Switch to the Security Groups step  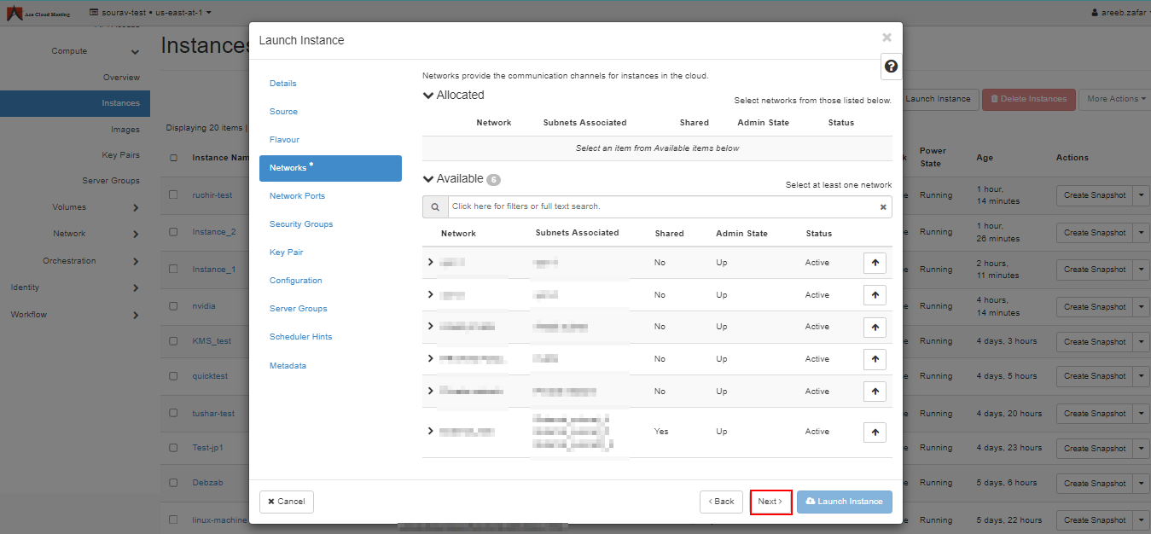pos(301,224)
